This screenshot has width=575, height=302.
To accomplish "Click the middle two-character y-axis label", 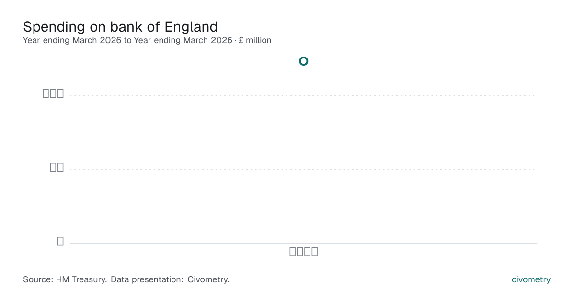I will point(57,167).
